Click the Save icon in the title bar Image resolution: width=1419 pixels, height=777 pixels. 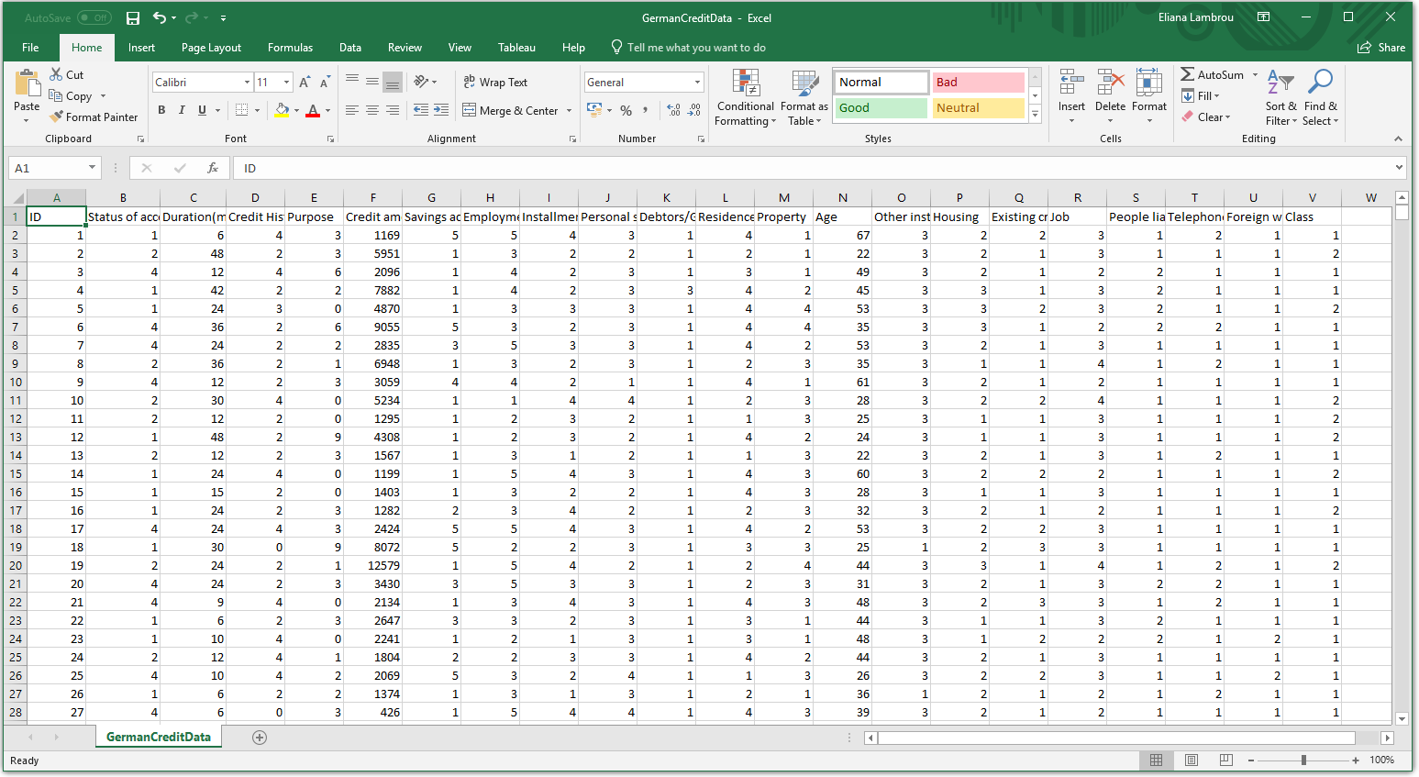(133, 17)
